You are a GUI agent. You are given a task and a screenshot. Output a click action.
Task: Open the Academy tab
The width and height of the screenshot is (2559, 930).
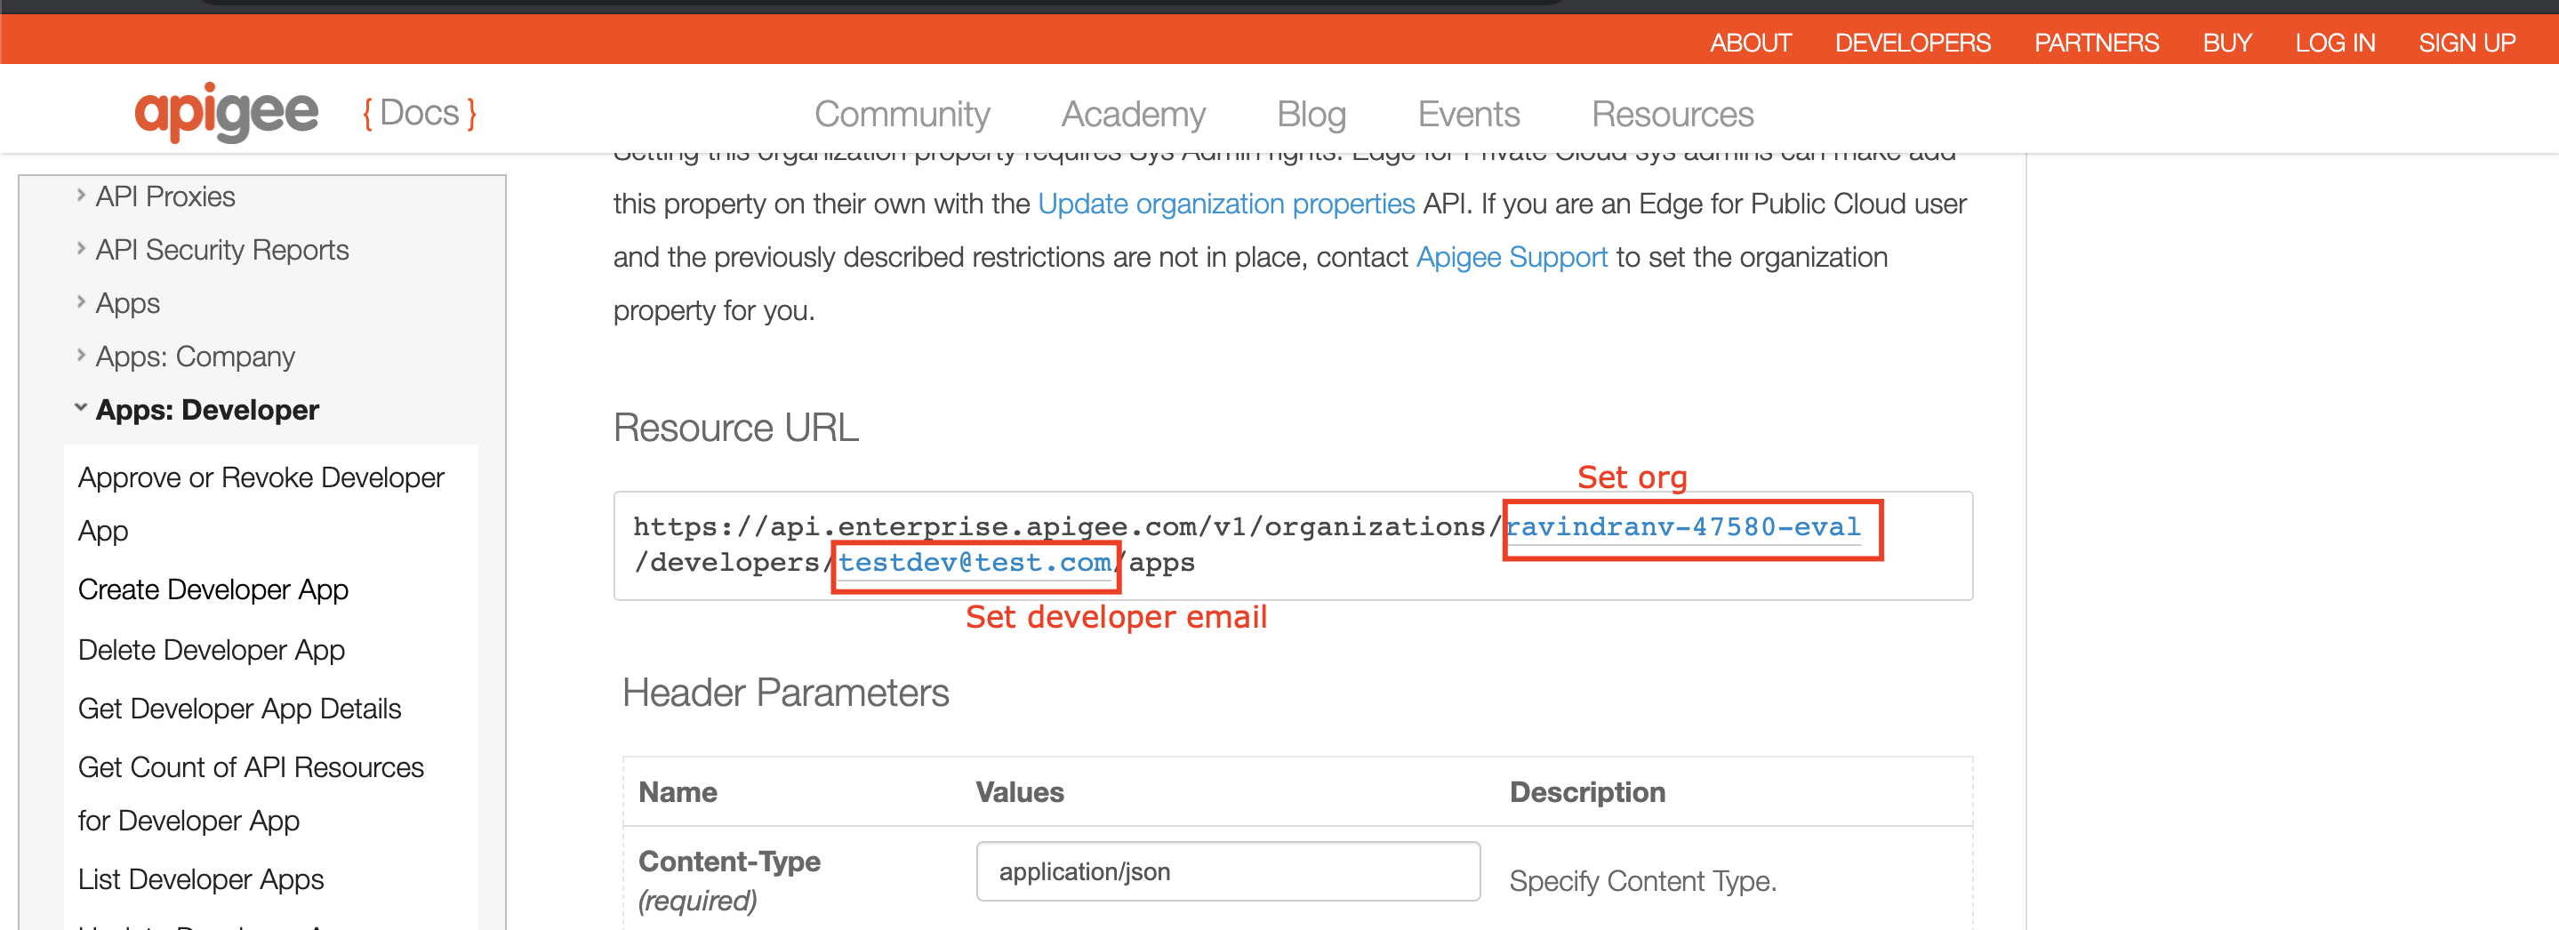[x=1134, y=115]
